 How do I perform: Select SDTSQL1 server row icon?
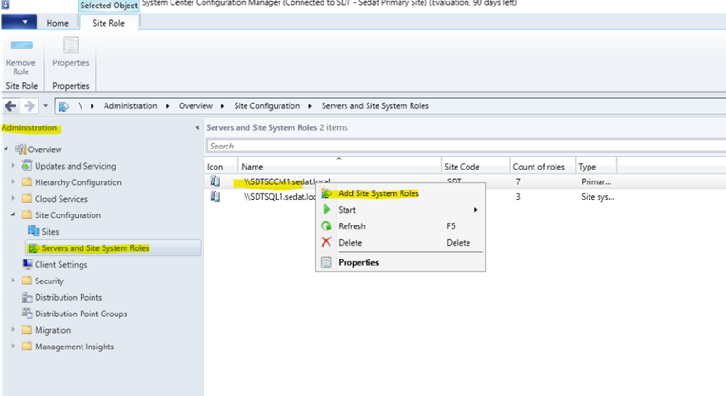click(215, 196)
